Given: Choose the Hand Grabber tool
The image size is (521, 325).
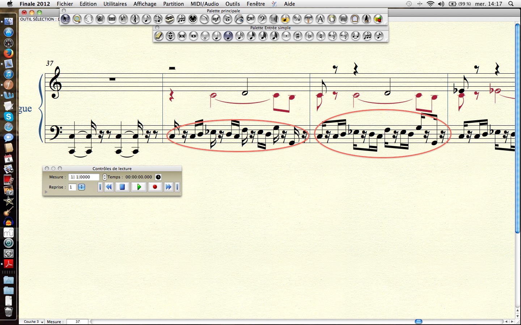Looking at the screenshot, I should pos(88,19).
